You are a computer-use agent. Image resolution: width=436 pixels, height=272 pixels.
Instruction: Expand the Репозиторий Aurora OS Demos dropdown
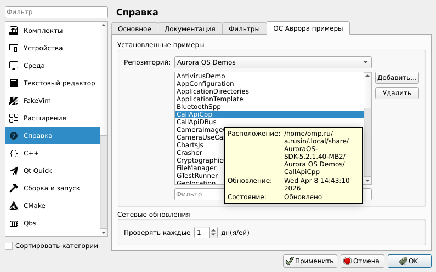pos(273,62)
